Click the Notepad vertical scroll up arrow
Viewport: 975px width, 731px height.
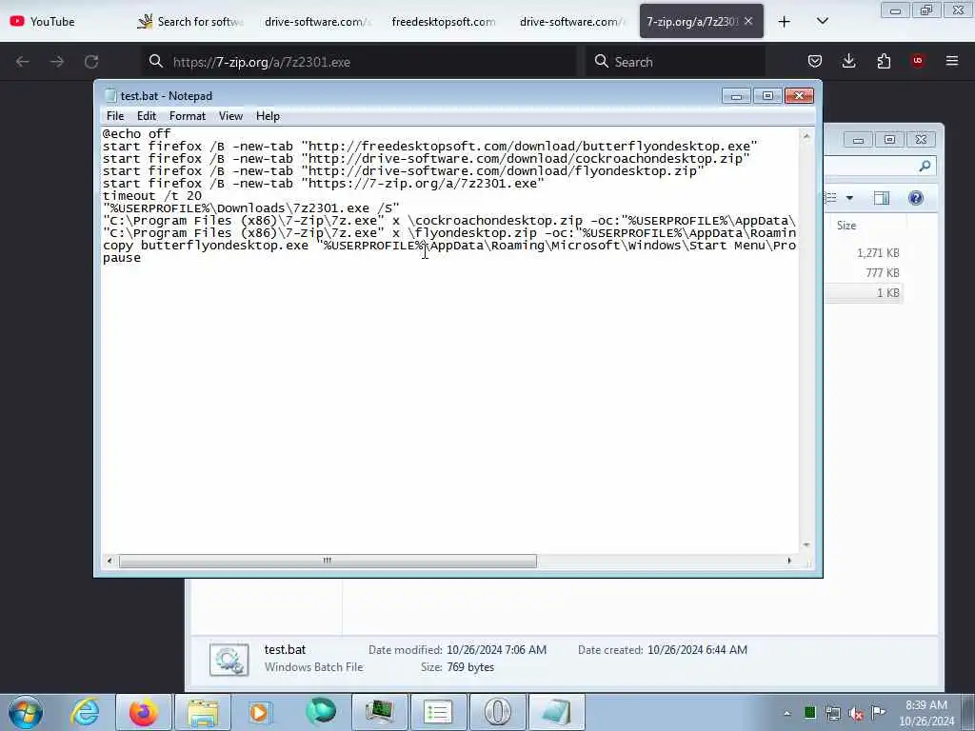806,135
